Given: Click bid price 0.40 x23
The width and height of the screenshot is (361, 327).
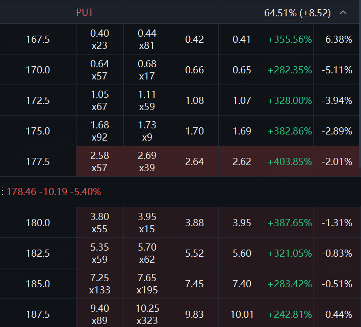Looking at the screenshot, I should [99, 39].
